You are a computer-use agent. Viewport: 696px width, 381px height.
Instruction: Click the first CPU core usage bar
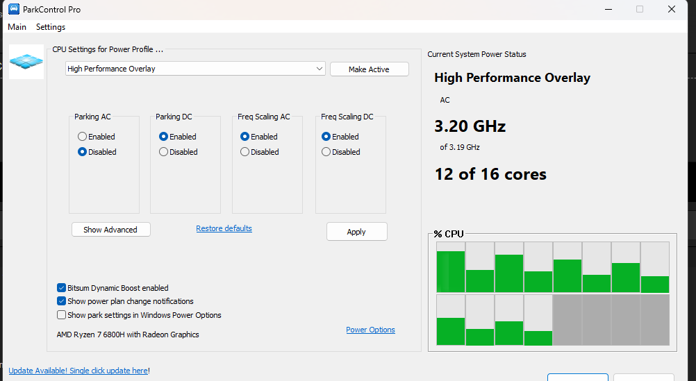[x=450, y=267]
